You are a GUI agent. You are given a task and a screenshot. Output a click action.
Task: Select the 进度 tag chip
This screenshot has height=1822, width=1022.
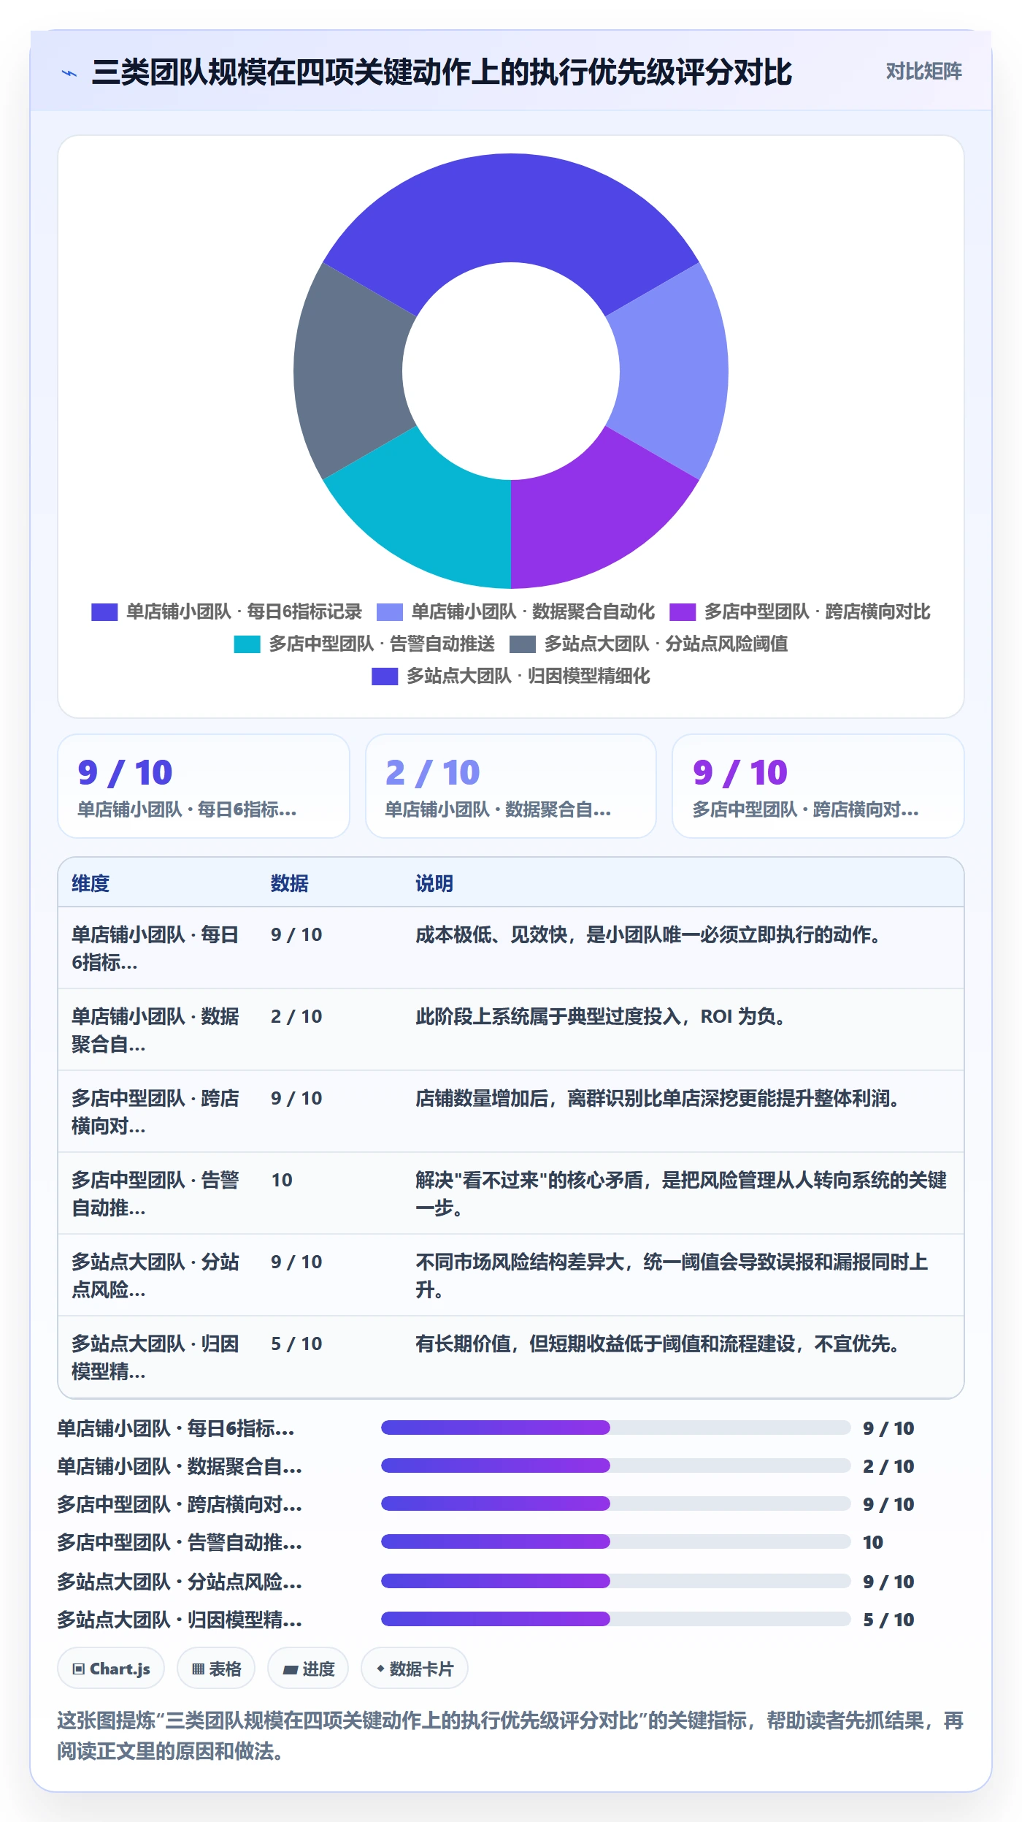[308, 1669]
